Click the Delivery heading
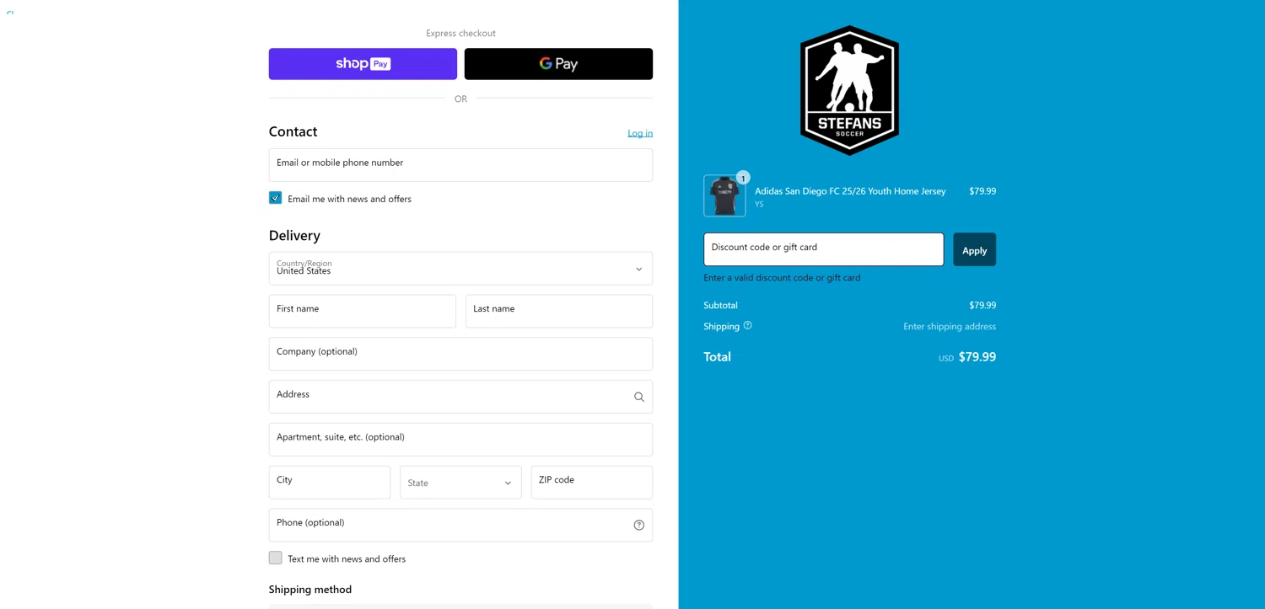The image size is (1265, 609). [x=294, y=236]
